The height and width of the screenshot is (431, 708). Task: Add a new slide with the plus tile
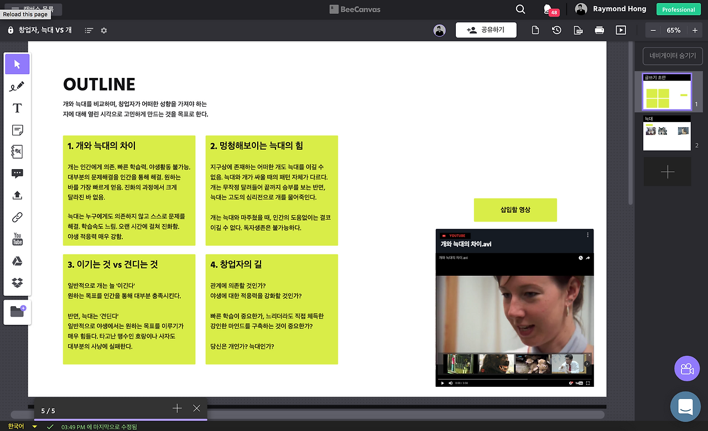pos(667,171)
